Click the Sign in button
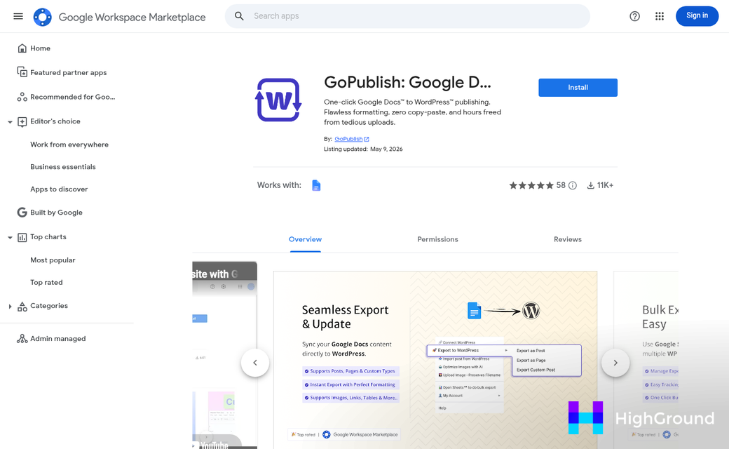This screenshot has height=449, width=729. click(697, 16)
